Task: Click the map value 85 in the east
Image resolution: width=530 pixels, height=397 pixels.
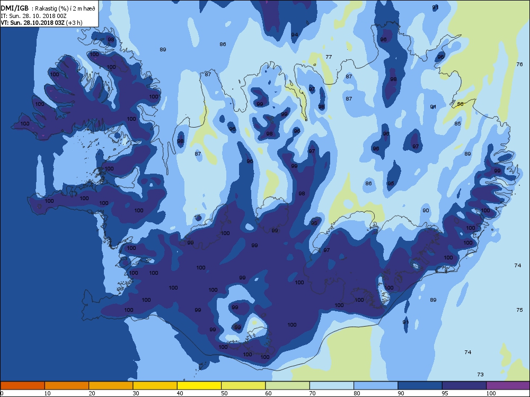Action: pos(457,123)
